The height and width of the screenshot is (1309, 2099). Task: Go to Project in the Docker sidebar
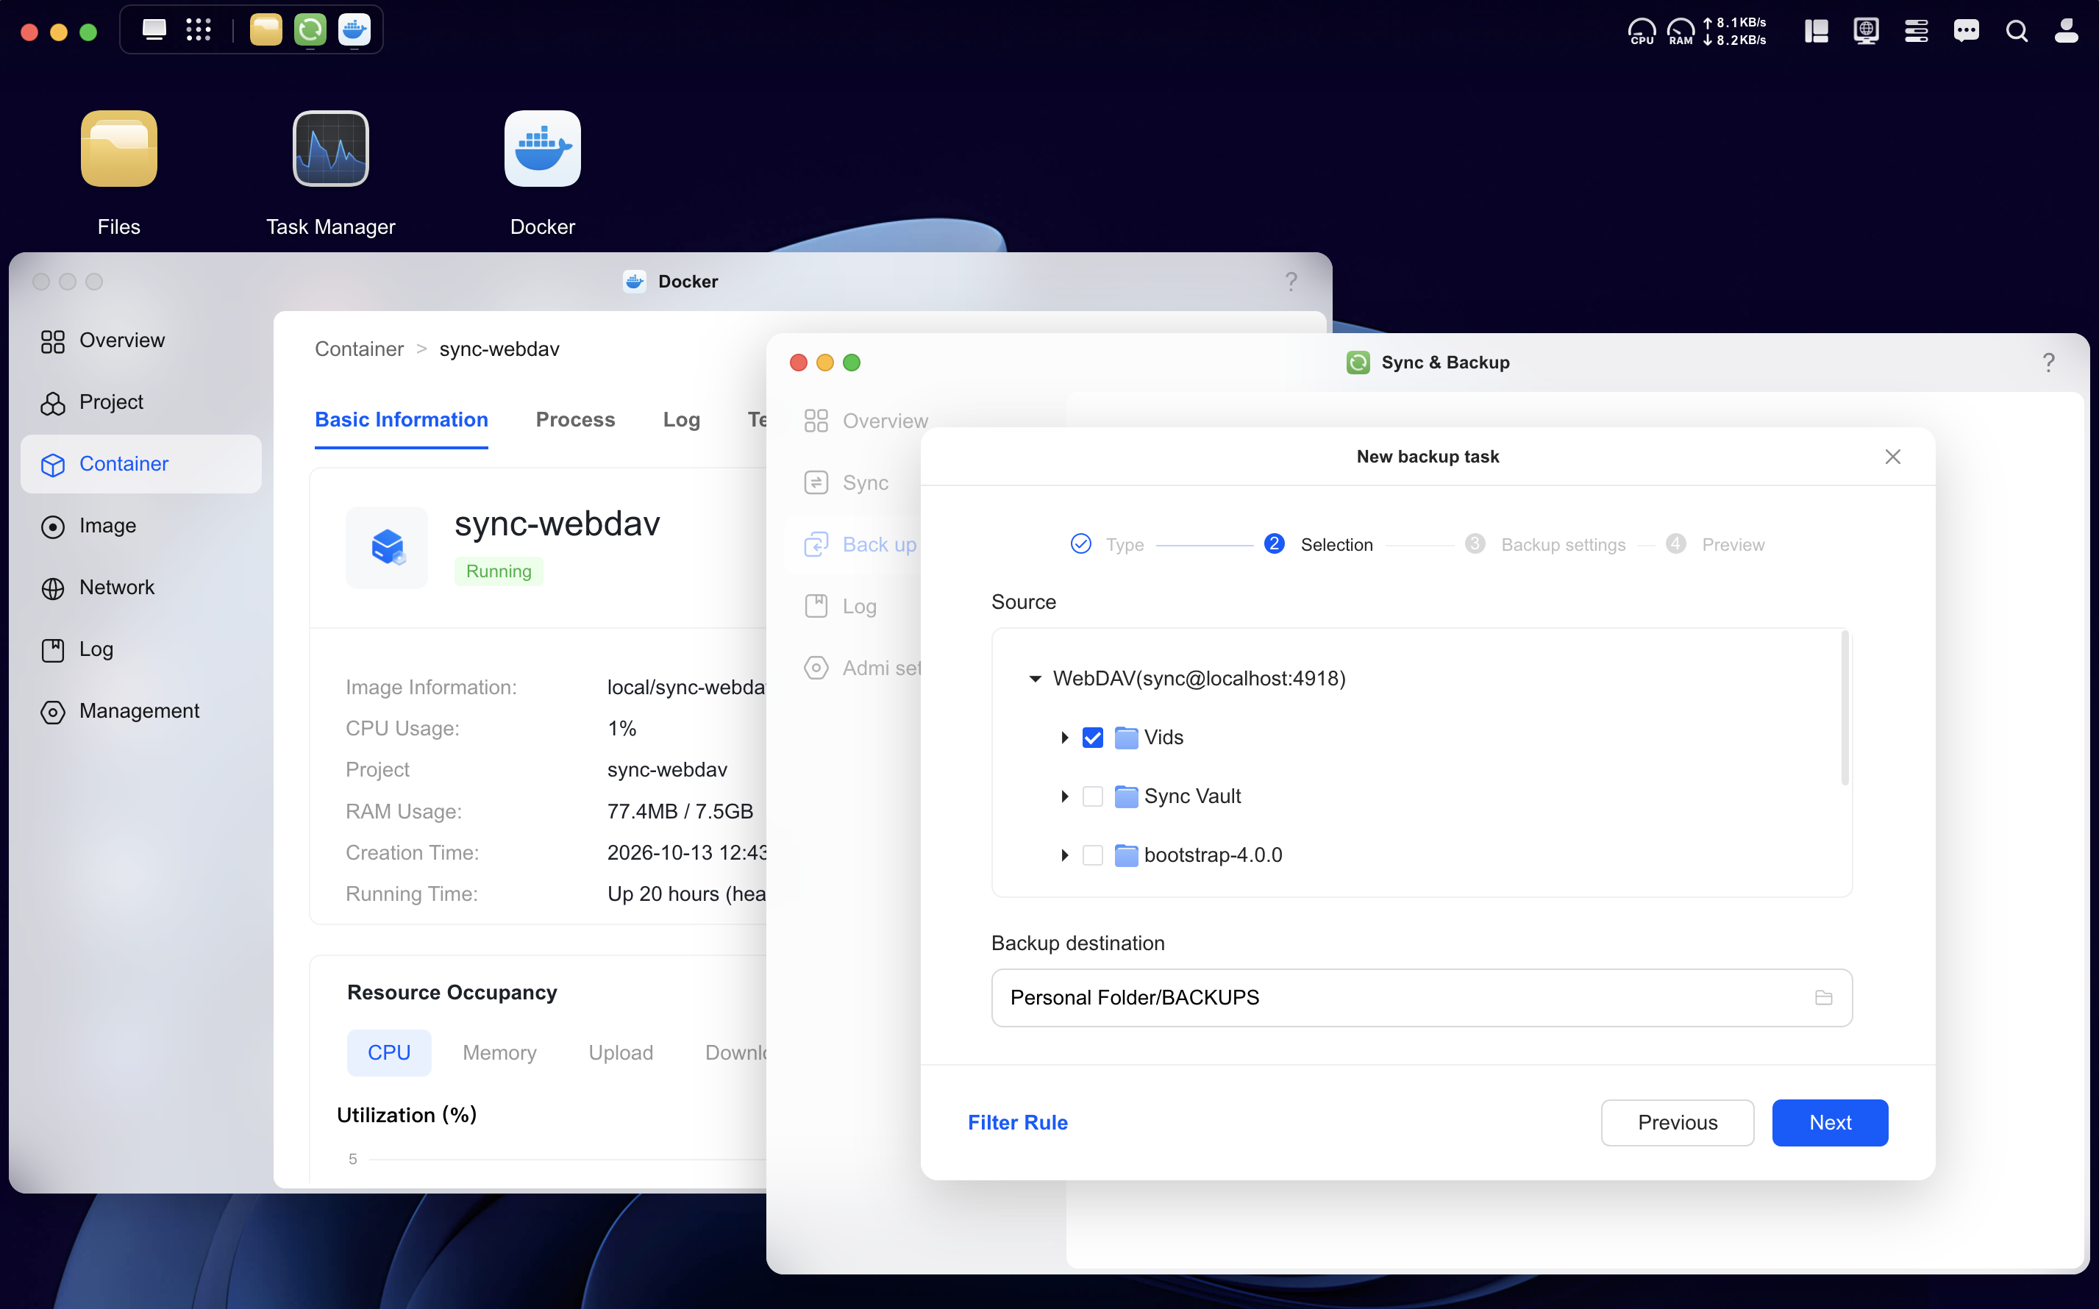(x=141, y=402)
